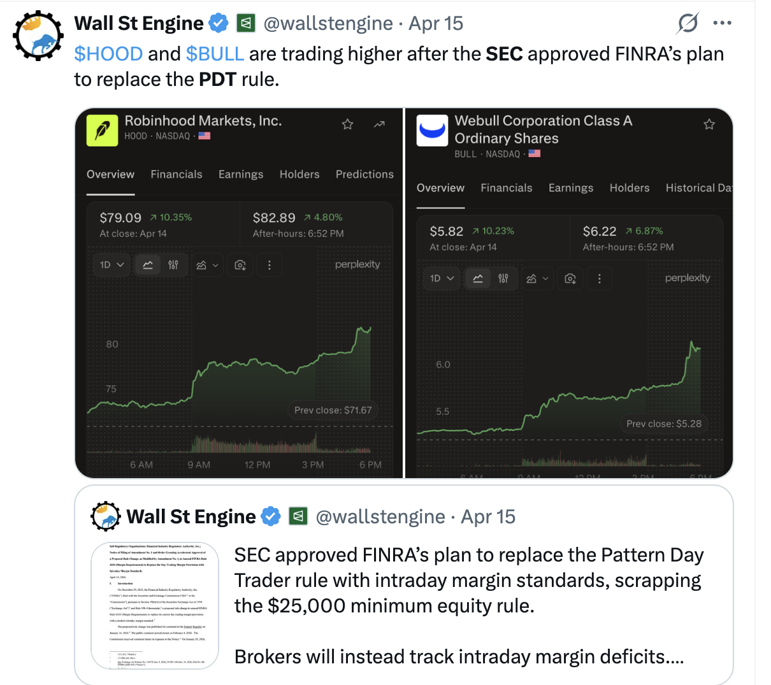Open the three-dot menu on Webull chart toolbar
This screenshot has width=771, height=685.
(599, 278)
